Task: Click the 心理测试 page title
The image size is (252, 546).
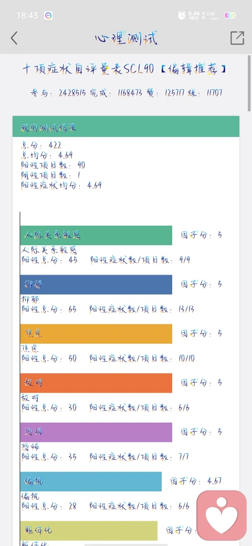Action: [125, 38]
